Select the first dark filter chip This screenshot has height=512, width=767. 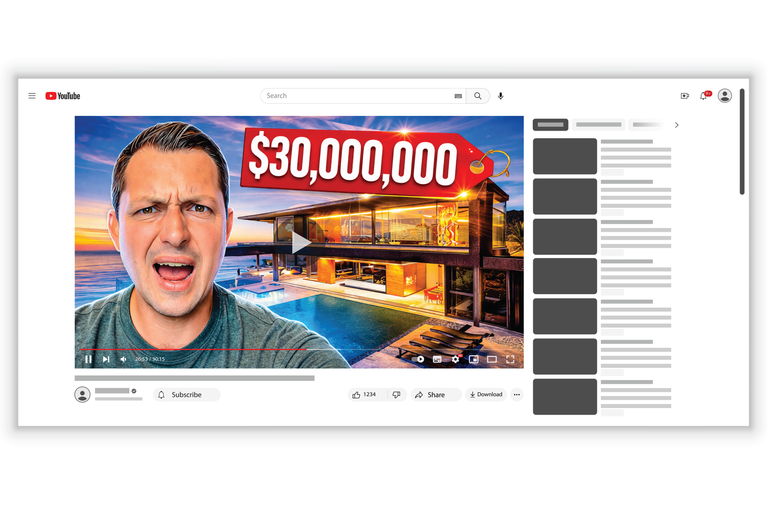pyautogui.click(x=550, y=125)
